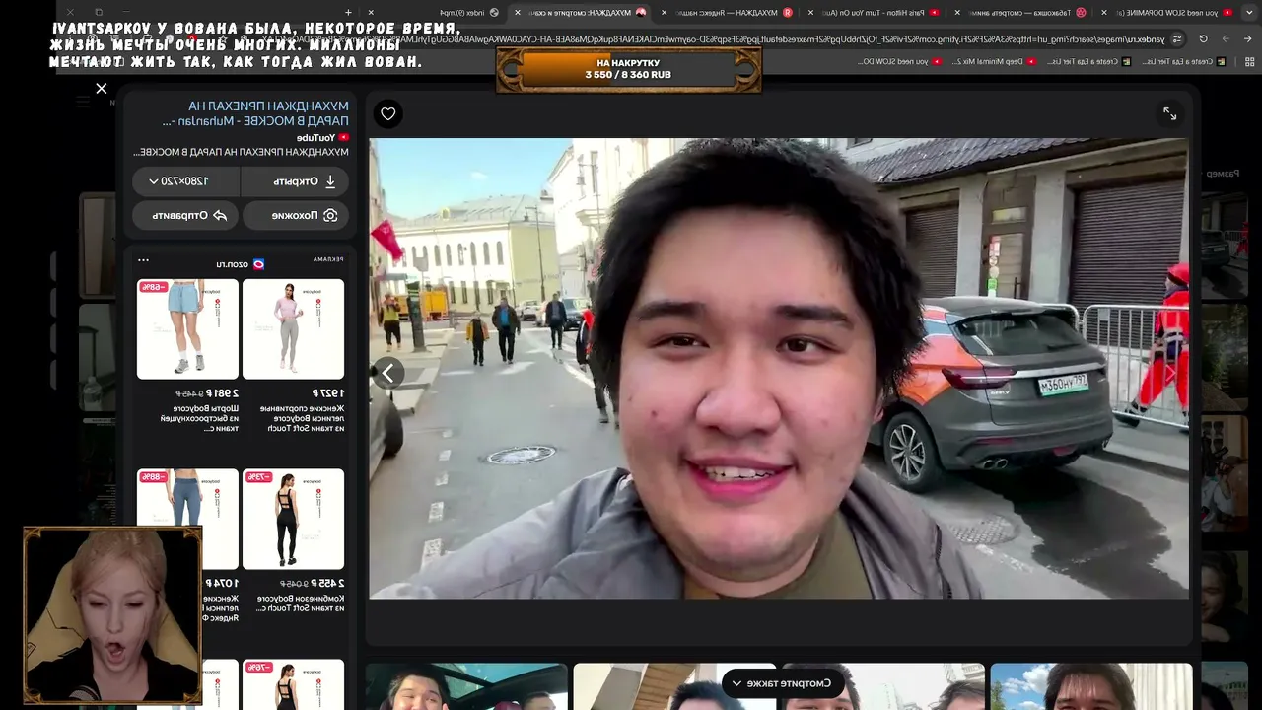Click the 2 981 ₽ shorts price
The width and height of the screenshot is (1262, 710).
coord(221,393)
